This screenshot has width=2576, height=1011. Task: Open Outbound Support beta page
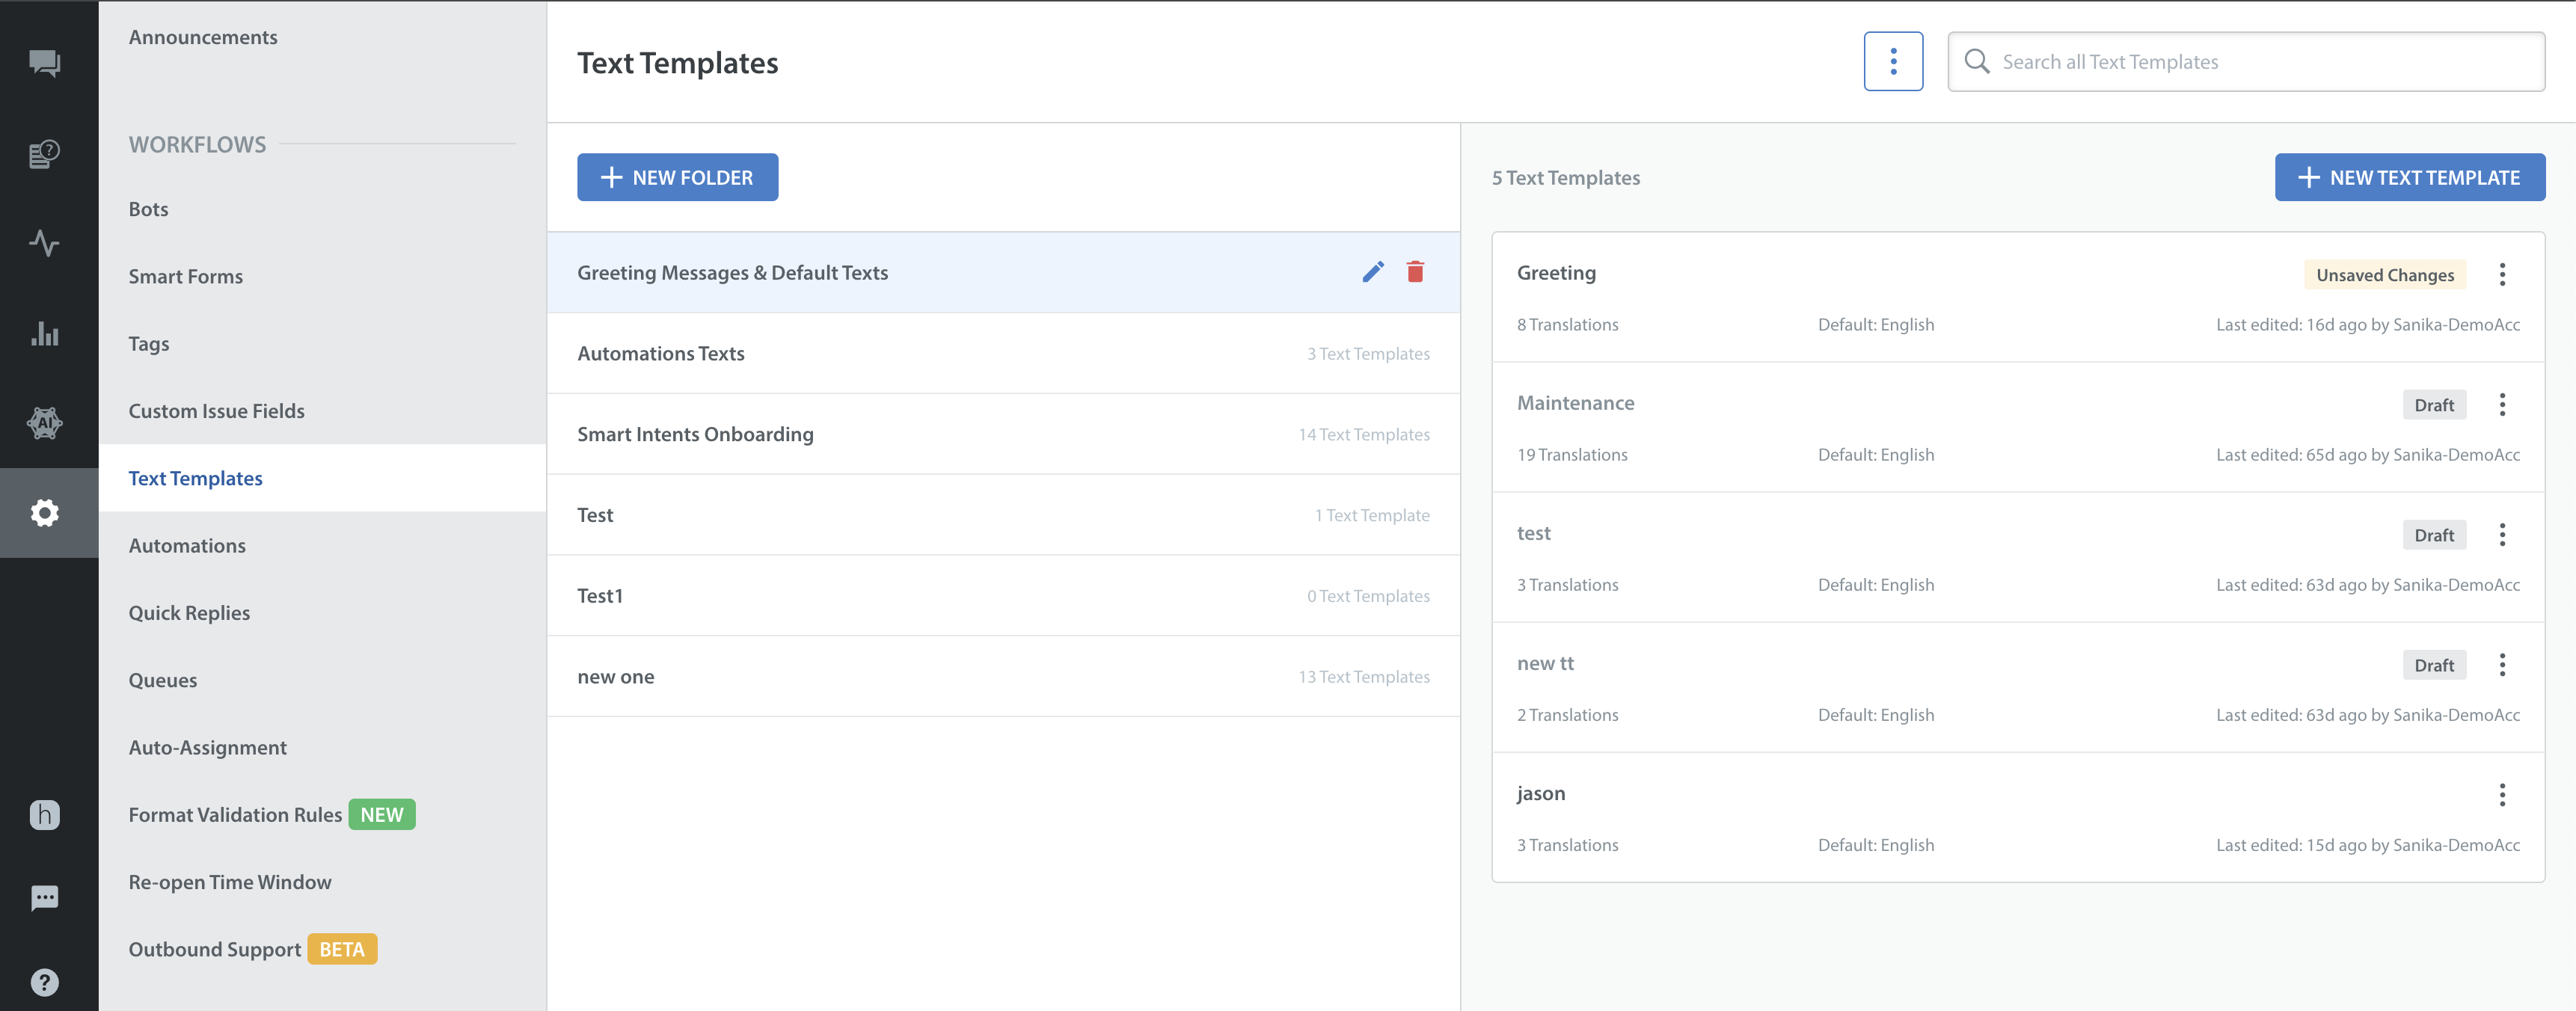click(x=214, y=949)
